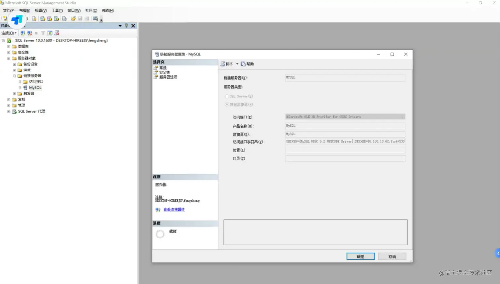500x284 pixels.
Task: Open the main toolbar overflow options arrow
Action: pos(101,20)
